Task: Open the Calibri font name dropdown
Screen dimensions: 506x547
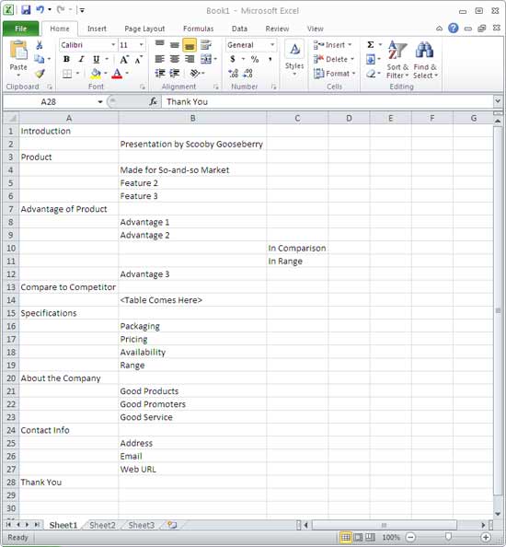Action: 113,45
